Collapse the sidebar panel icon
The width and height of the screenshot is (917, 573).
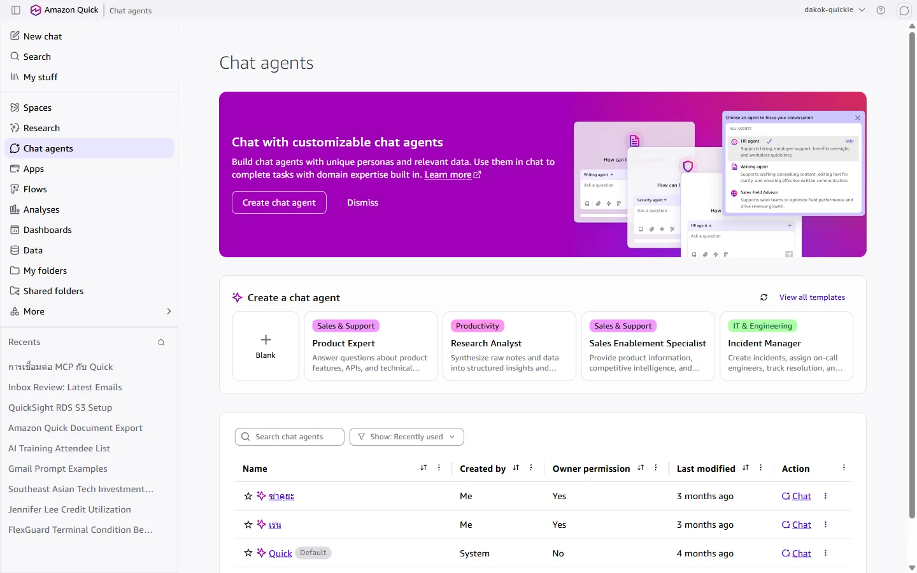pos(16,10)
